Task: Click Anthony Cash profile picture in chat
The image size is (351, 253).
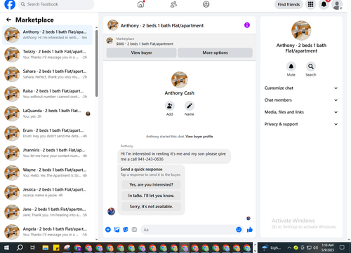Action: tap(180, 80)
